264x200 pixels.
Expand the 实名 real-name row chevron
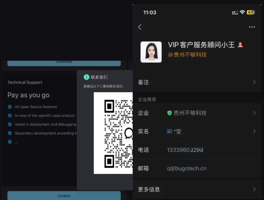tap(254, 131)
